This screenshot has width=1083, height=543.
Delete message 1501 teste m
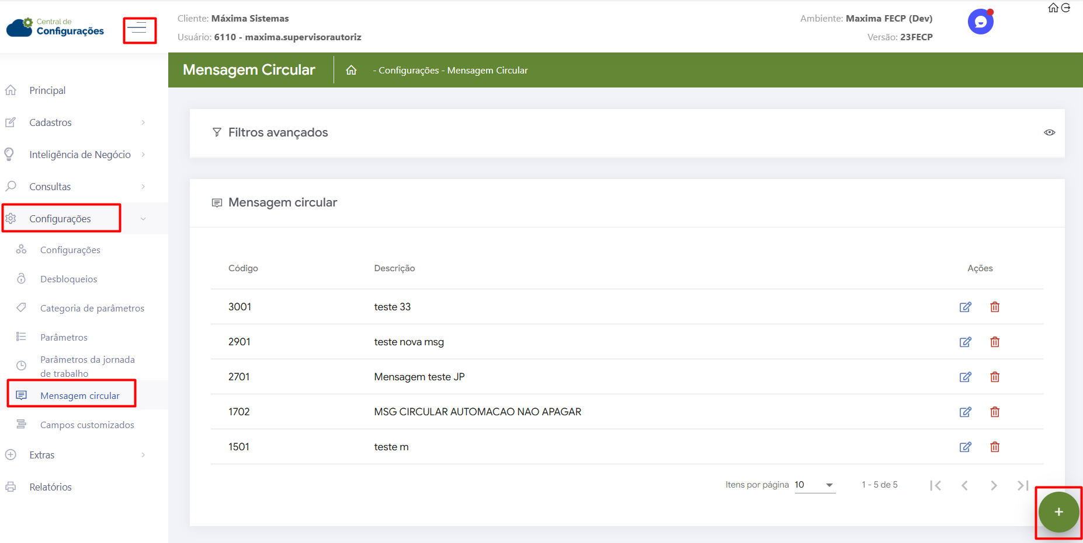[x=994, y=447]
